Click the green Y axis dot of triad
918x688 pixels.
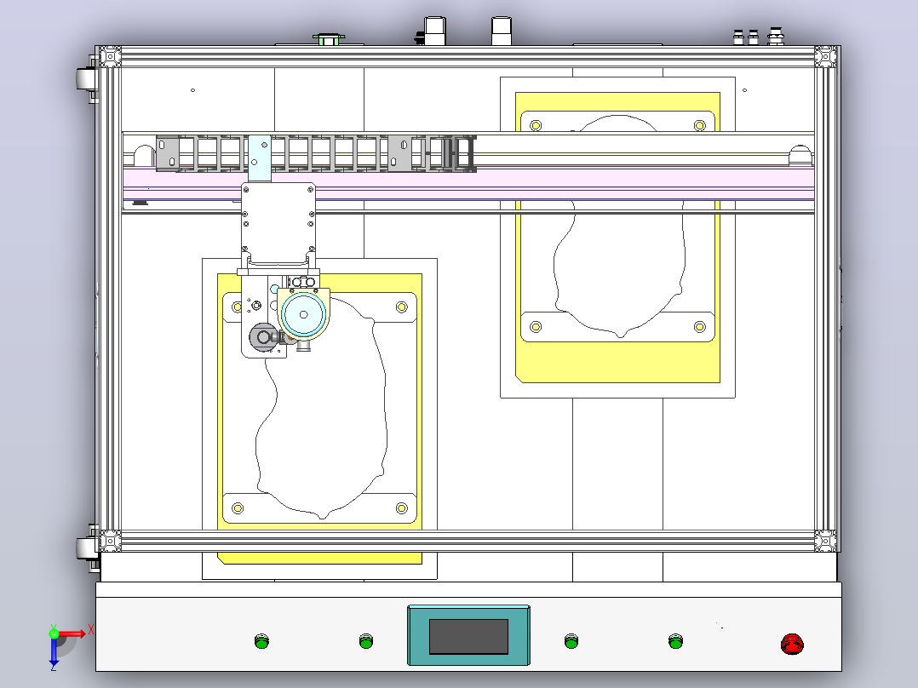tap(54, 633)
